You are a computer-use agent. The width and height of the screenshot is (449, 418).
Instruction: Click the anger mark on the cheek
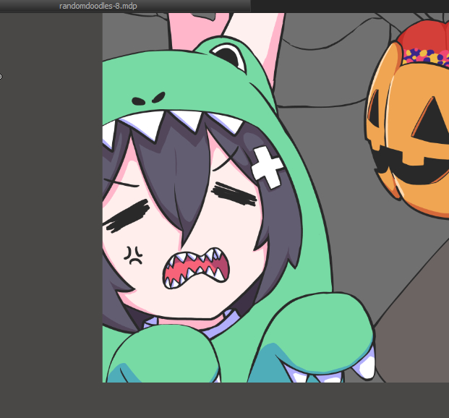tap(133, 255)
